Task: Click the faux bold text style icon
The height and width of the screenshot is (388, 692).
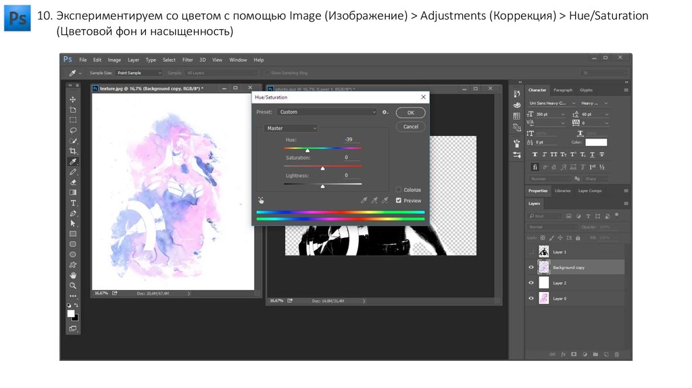Action: click(x=535, y=155)
